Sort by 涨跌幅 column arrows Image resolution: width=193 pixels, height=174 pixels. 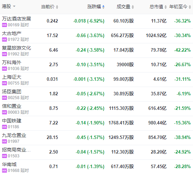coord(103,7)
